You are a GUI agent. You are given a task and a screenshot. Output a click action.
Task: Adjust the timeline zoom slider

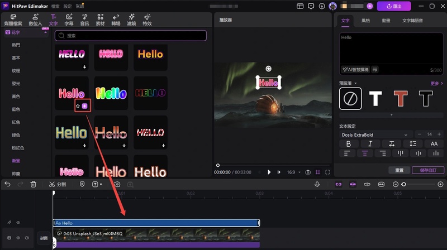click(403, 185)
